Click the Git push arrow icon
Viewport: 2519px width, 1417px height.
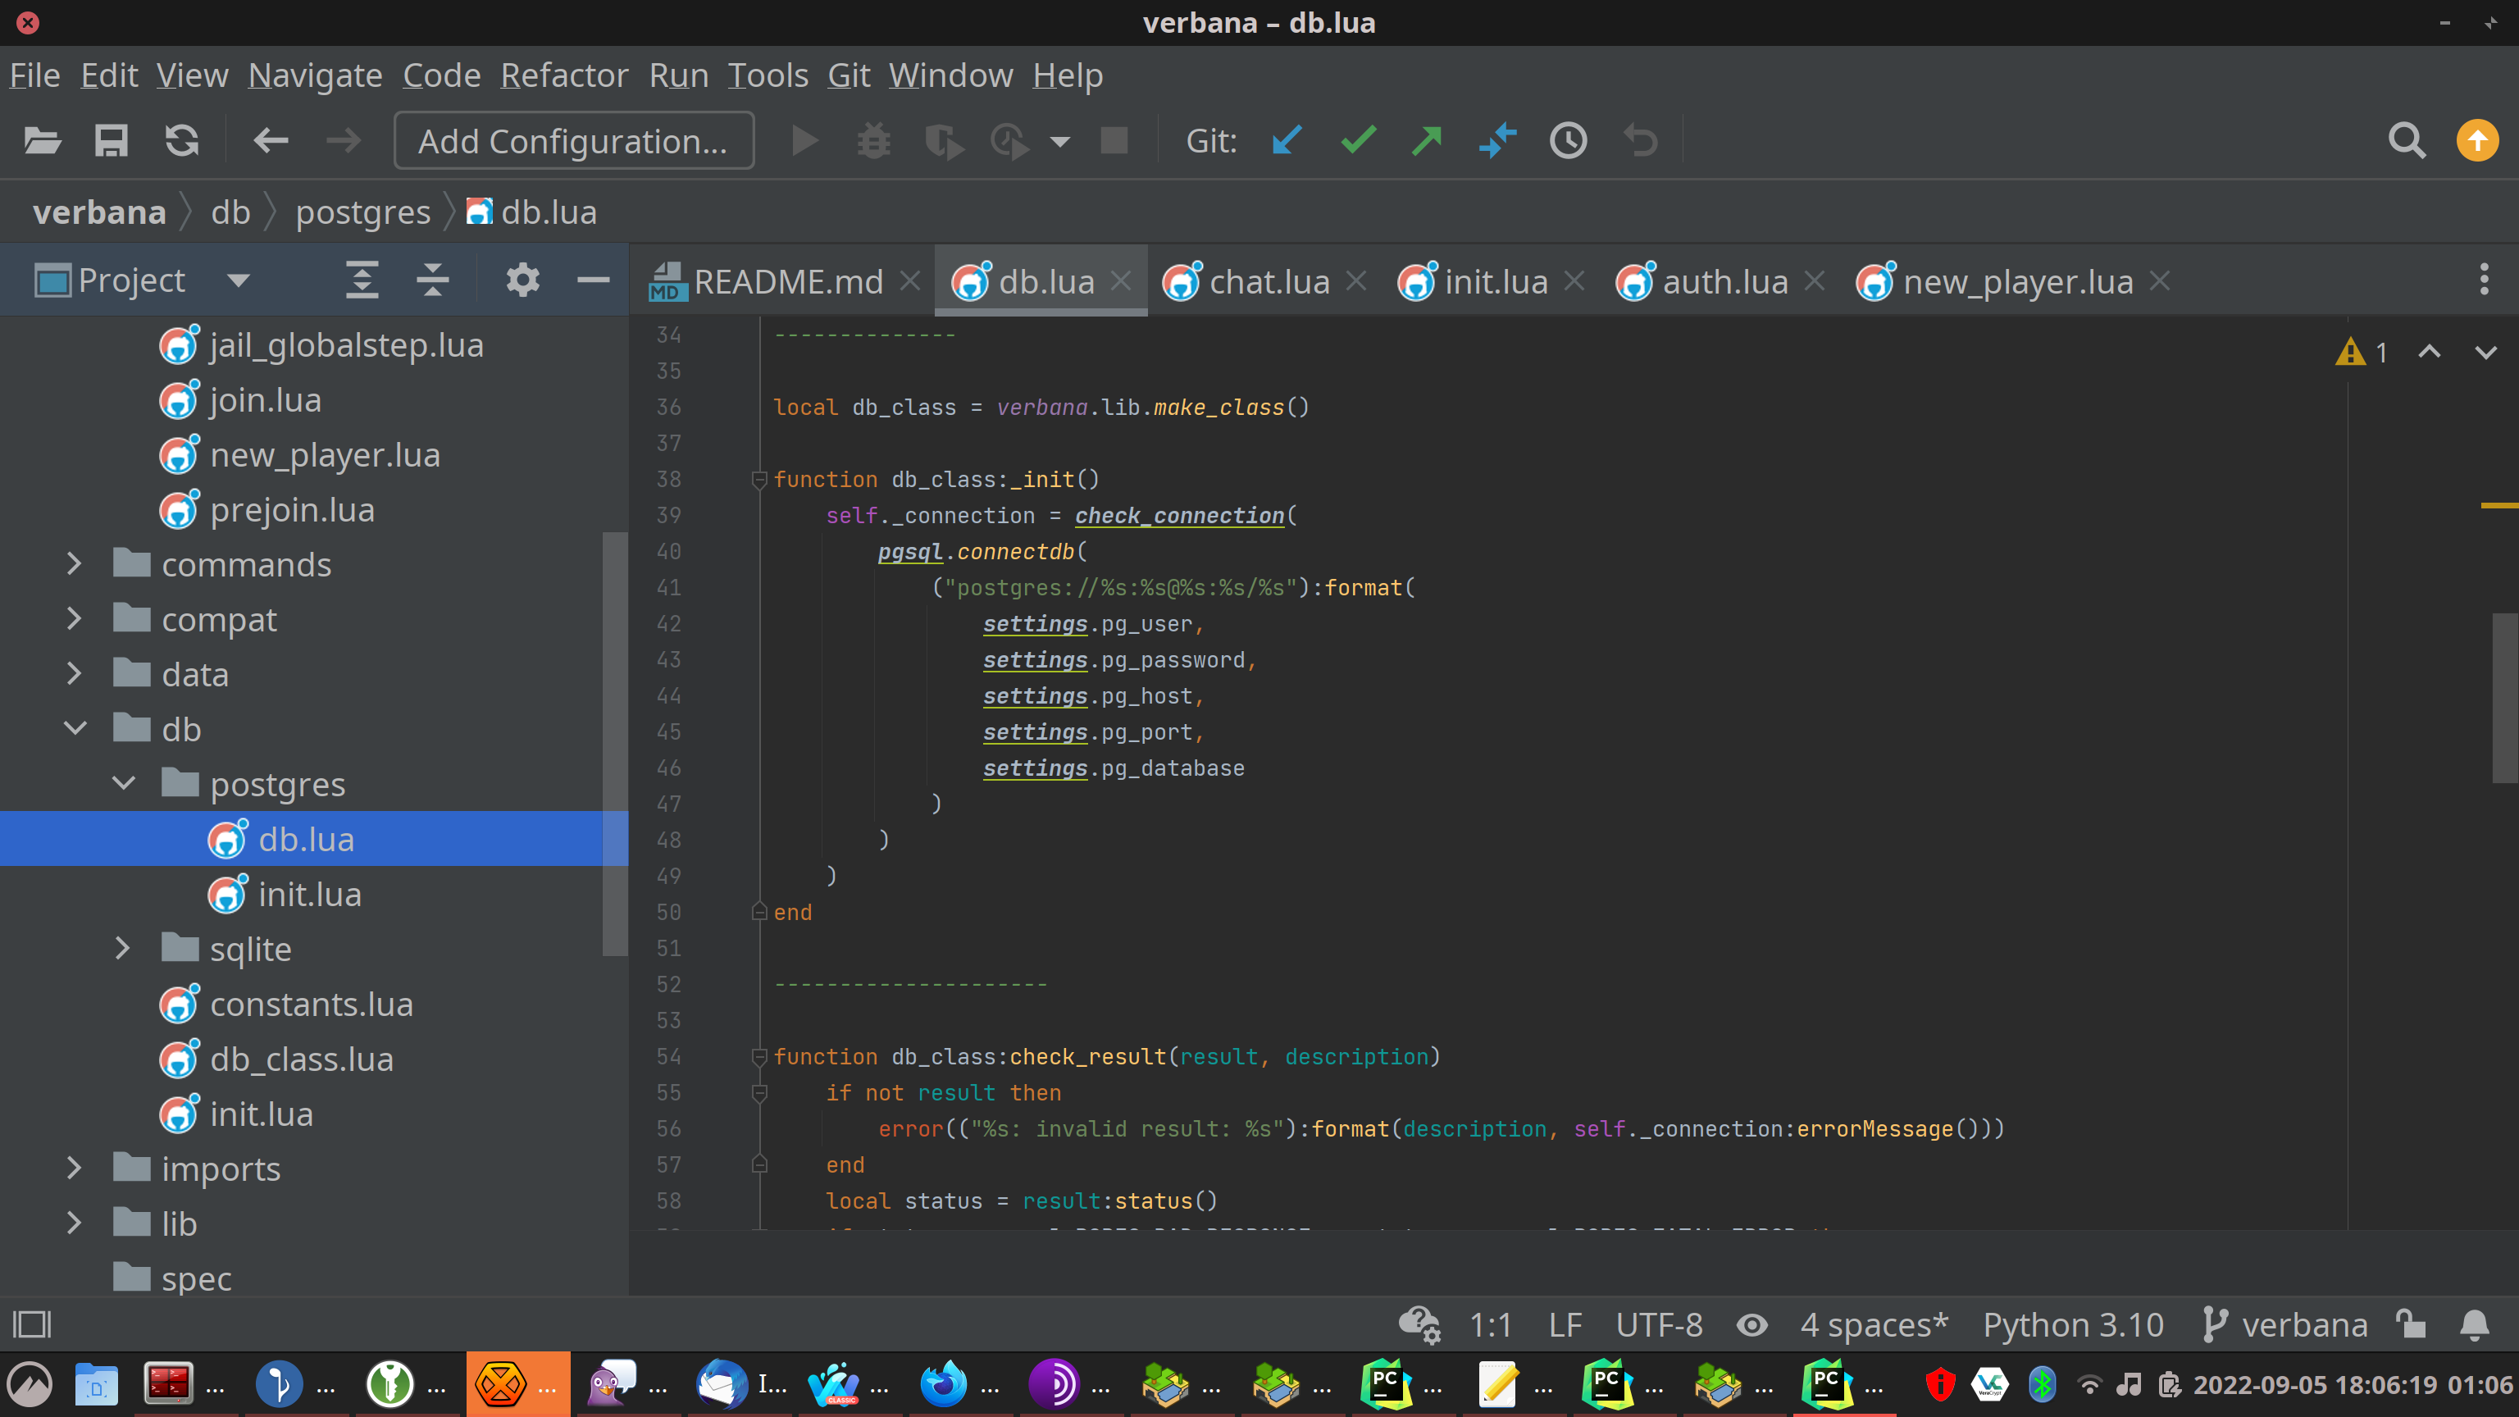pyautogui.click(x=1427, y=141)
